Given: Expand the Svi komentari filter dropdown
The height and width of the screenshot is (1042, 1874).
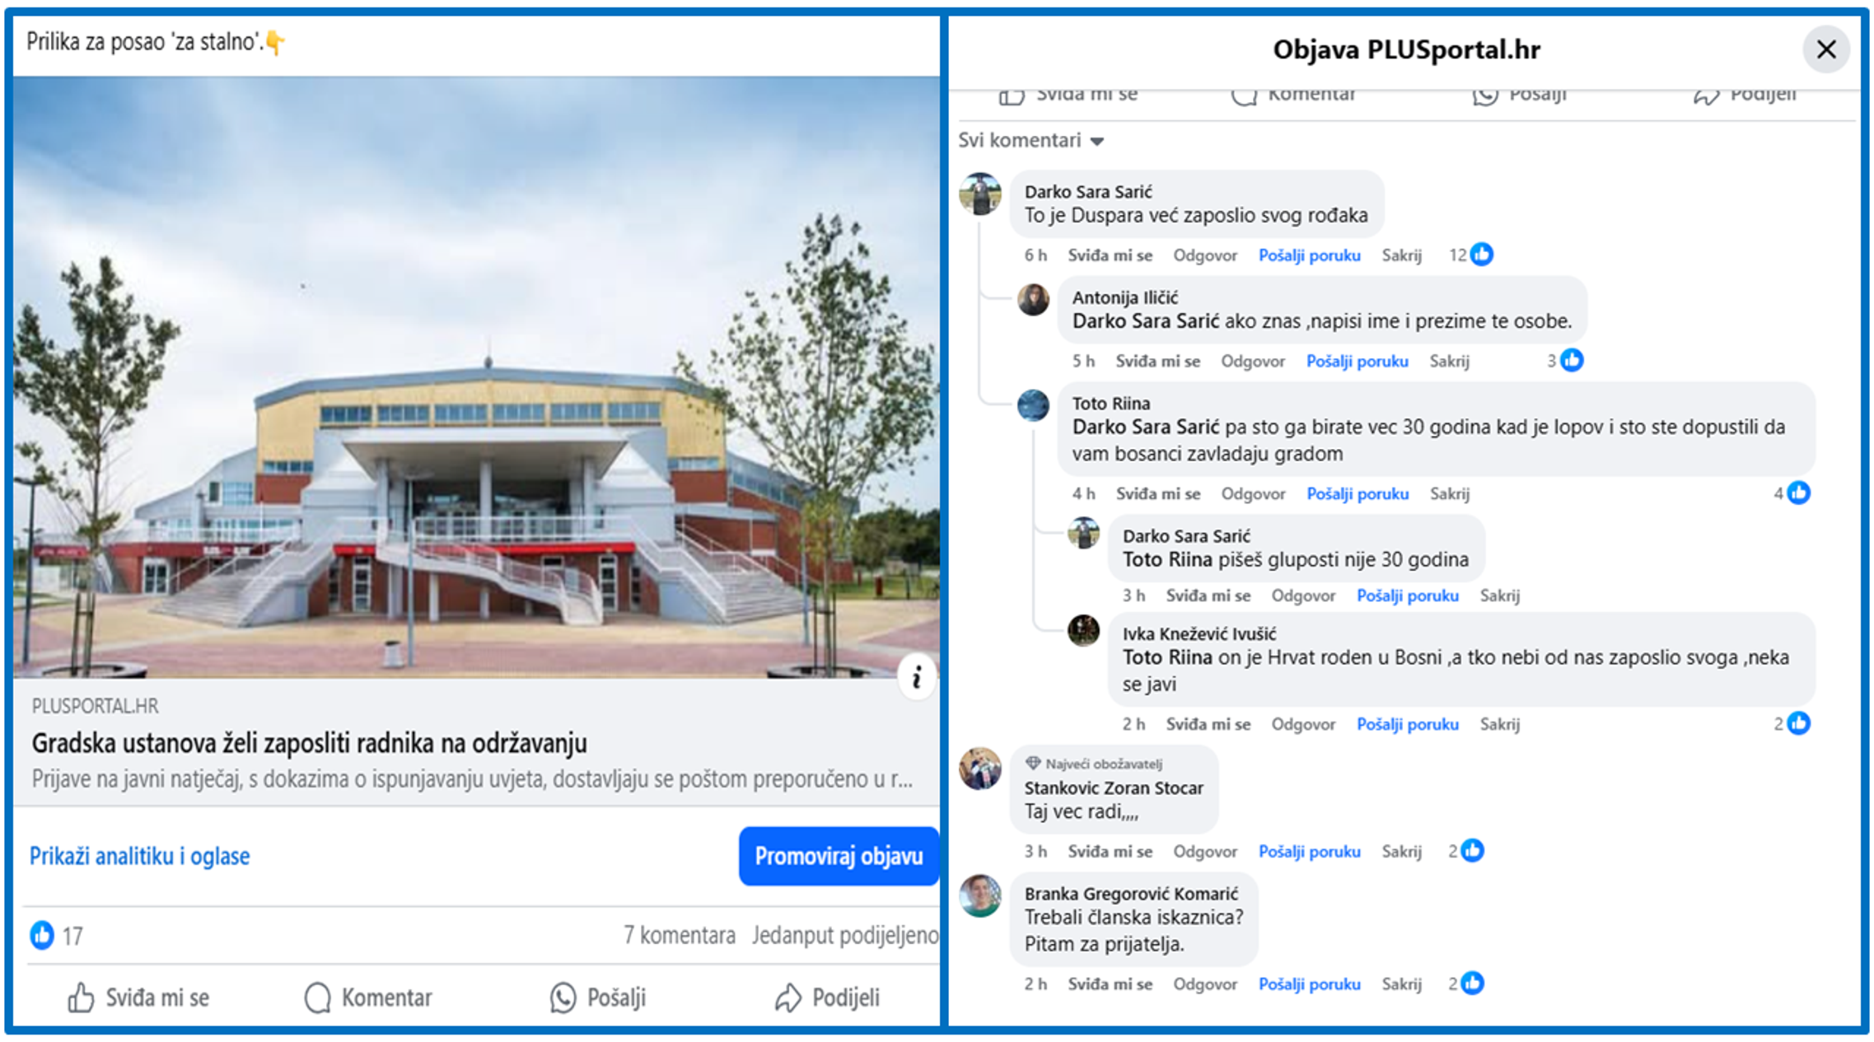Looking at the screenshot, I should point(1030,141).
